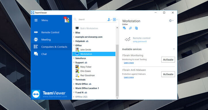
Task: Click the paperclip file transfer icon
Action: click(130, 28)
